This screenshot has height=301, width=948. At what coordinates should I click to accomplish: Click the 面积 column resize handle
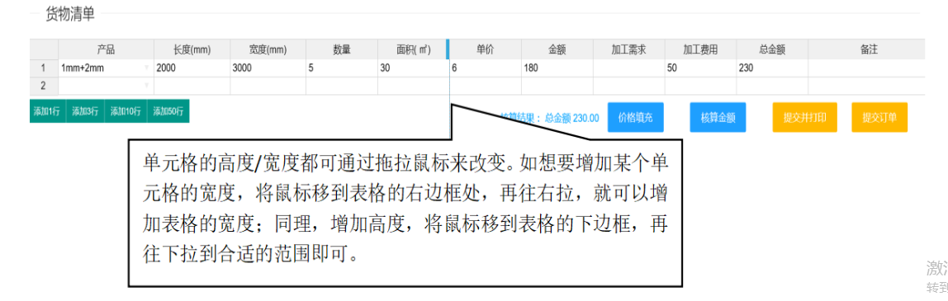(448, 49)
